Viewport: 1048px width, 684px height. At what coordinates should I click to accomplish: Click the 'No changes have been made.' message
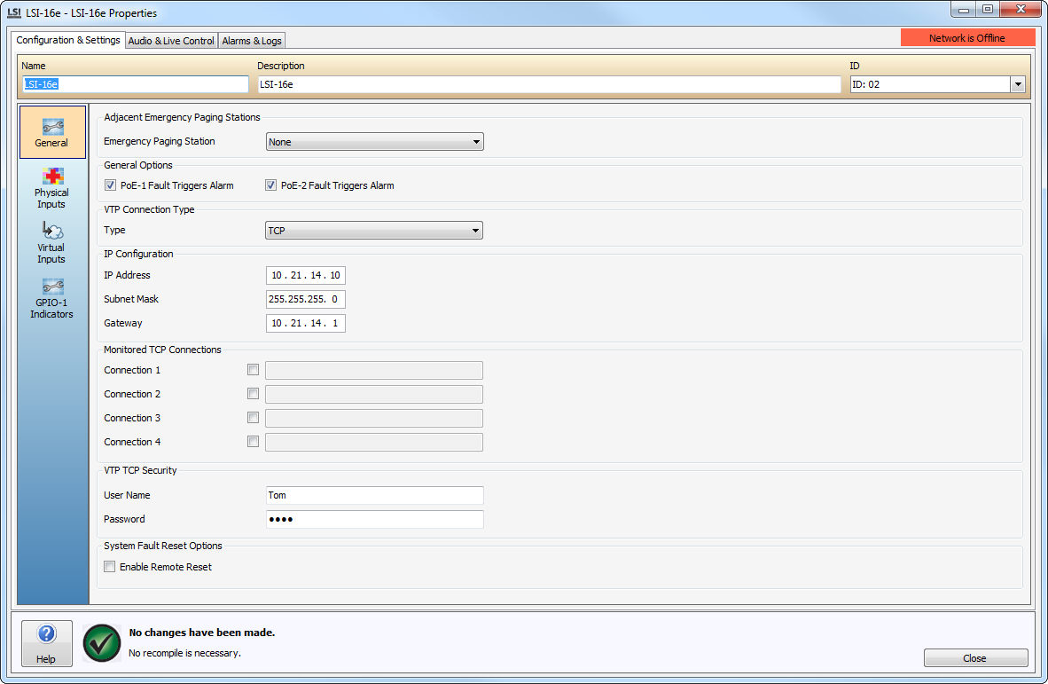(202, 633)
